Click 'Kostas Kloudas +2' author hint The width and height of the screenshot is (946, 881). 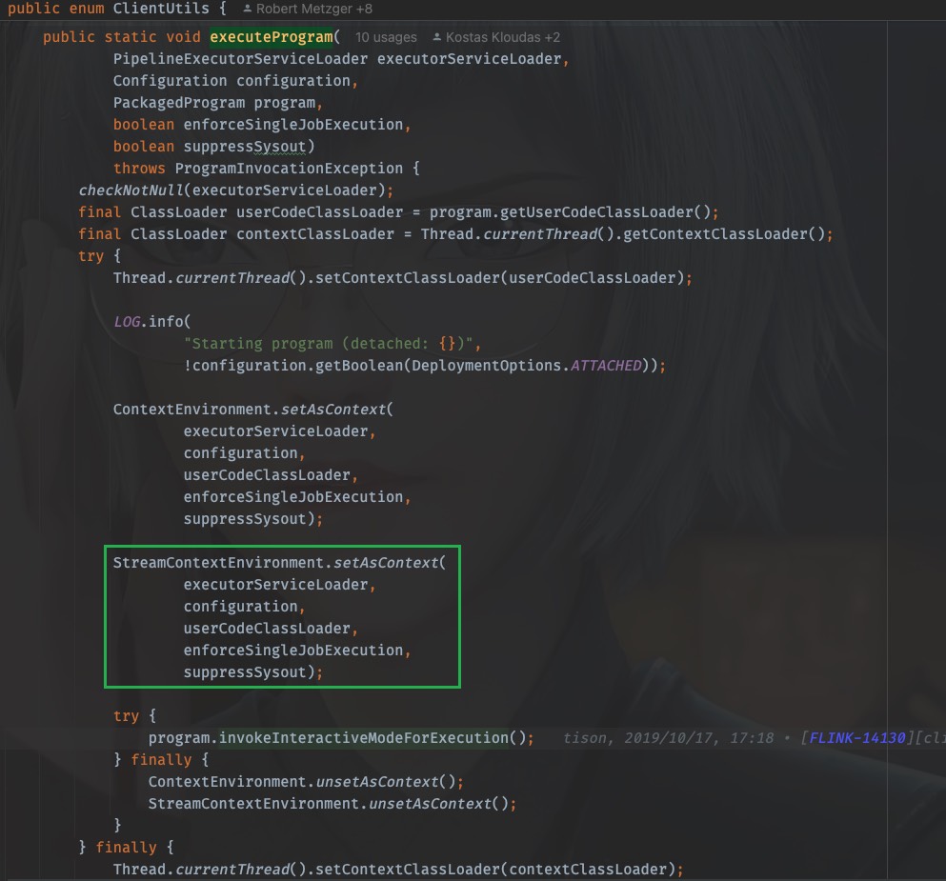pos(503,37)
